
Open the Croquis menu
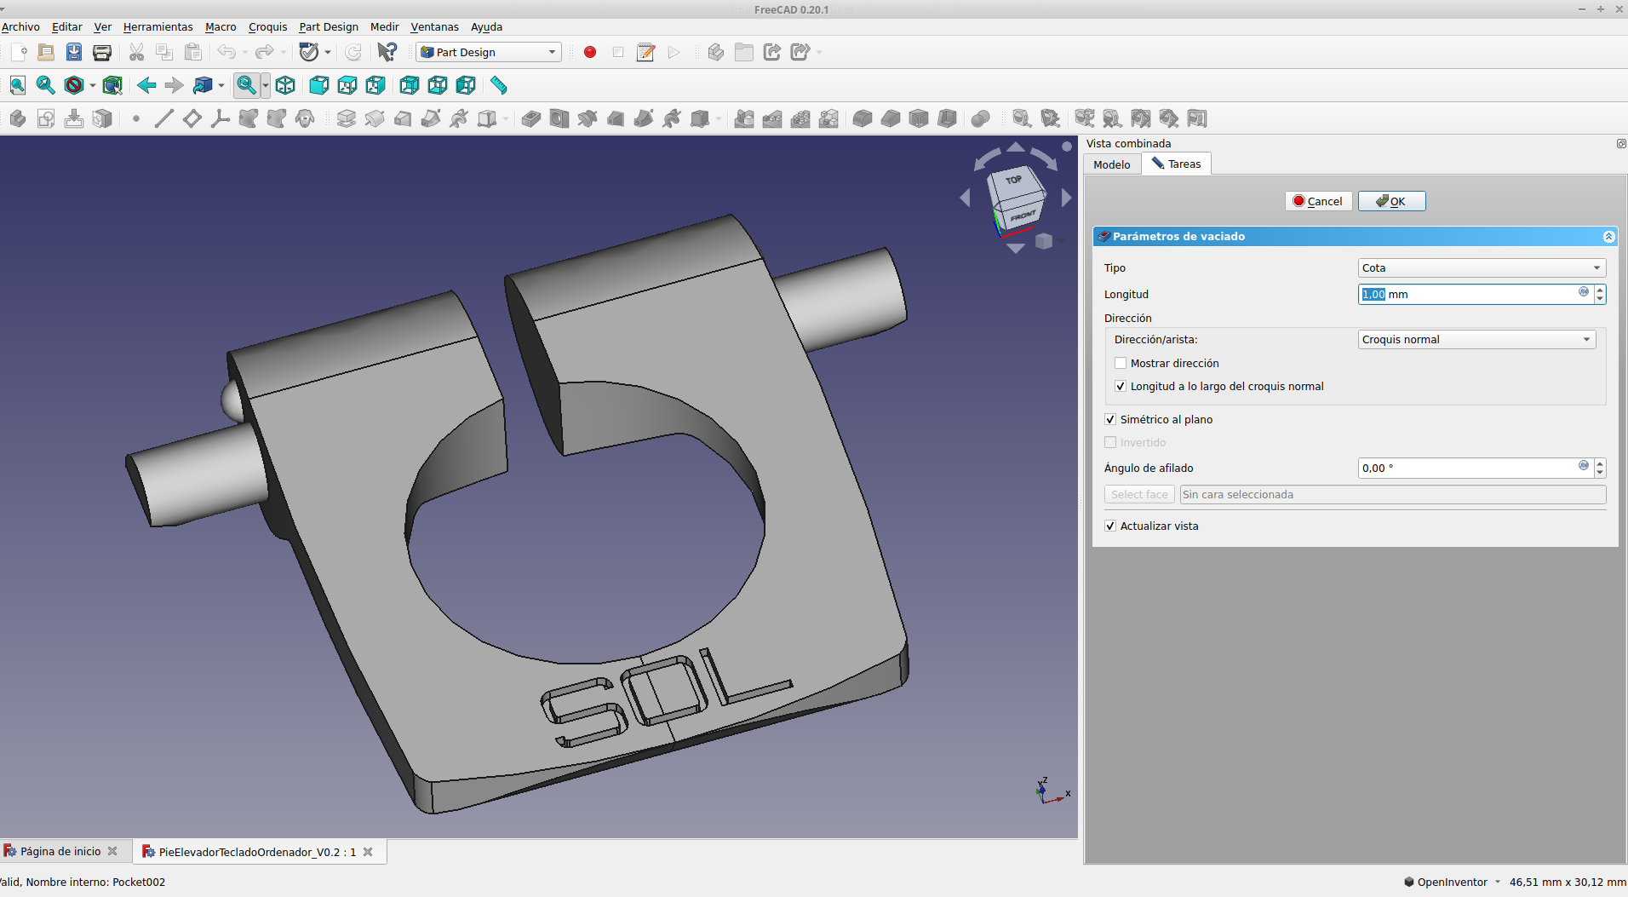coord(267,27)
